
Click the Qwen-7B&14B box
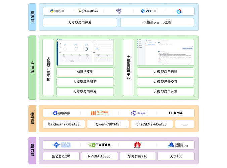coord(108,124)
